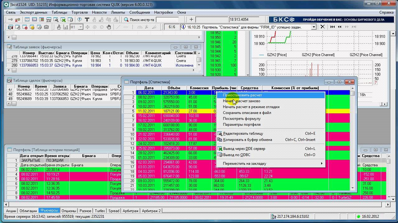Click the Комментарий header in orders table

click(x=158, y=53)
